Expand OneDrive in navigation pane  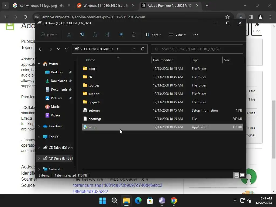coord(39,126)
